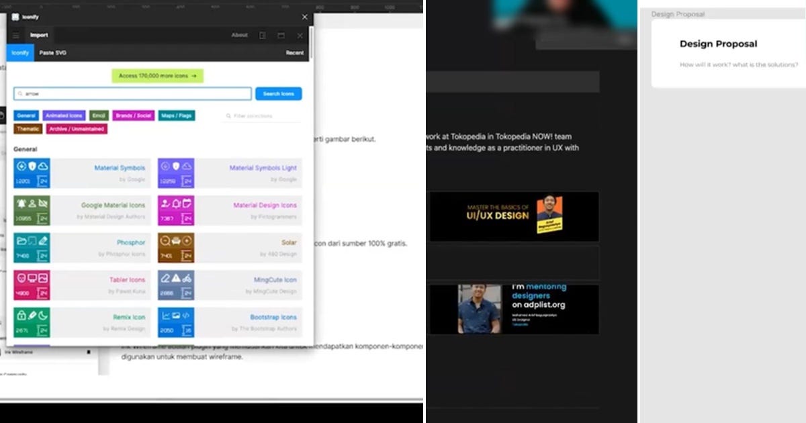Image resolution: width=806 pixels, height=423 pixels.
Task: Toggle the Animated Icons category filter
Action: (64, 115)
